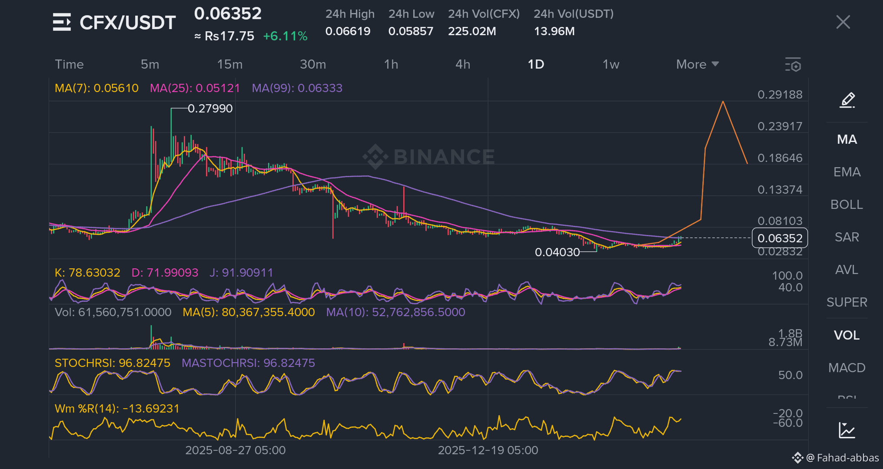This screenshot has height=469, width=883.
Task: Click the 0.29188 price axis label
Action: (780, 95)
